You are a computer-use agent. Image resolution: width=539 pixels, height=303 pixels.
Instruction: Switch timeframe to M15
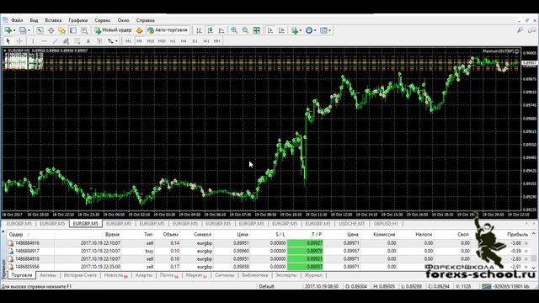pyautogui.click(x=150, y=41)
